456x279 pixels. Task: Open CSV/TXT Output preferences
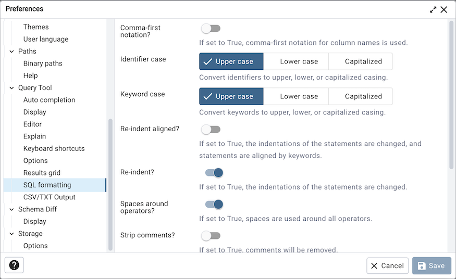[x=49, y=197]
